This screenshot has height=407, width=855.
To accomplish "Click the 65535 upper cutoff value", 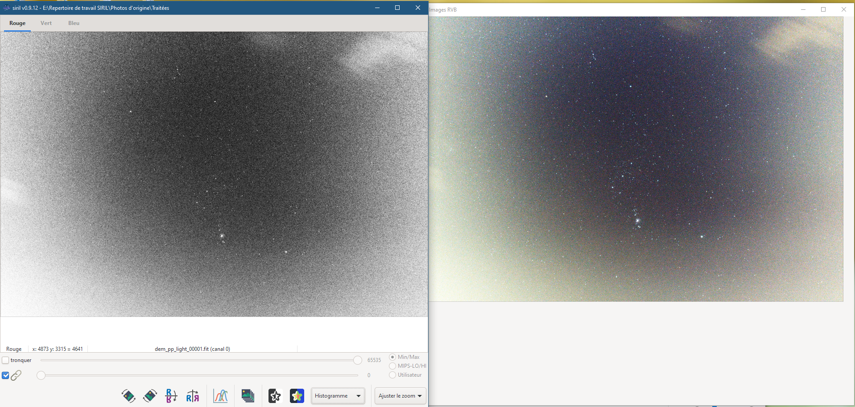I will coord(374,360).
